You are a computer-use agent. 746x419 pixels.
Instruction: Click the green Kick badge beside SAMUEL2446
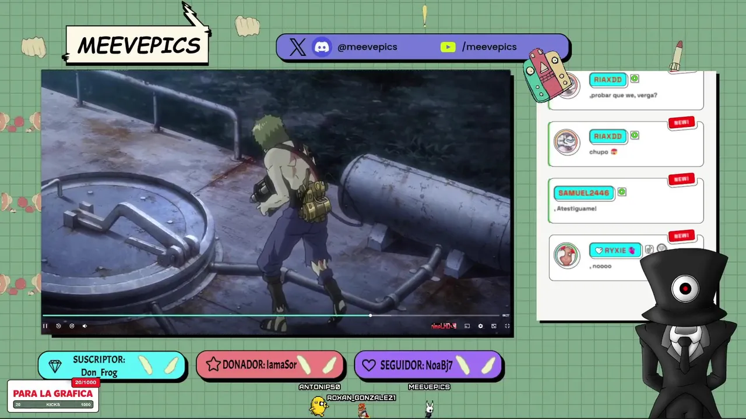point(622,192)
